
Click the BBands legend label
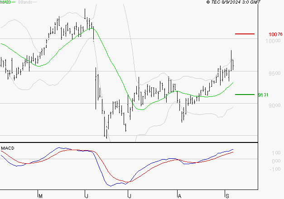[25, 2]
